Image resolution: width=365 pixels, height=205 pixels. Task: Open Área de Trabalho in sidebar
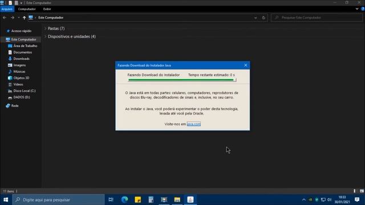(x=25, y=46)
